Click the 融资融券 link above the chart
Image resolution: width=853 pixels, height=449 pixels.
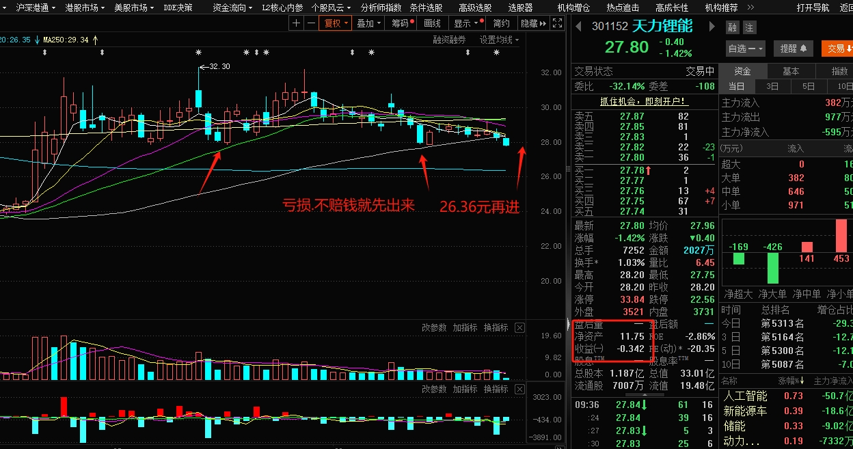pos(449,40)
